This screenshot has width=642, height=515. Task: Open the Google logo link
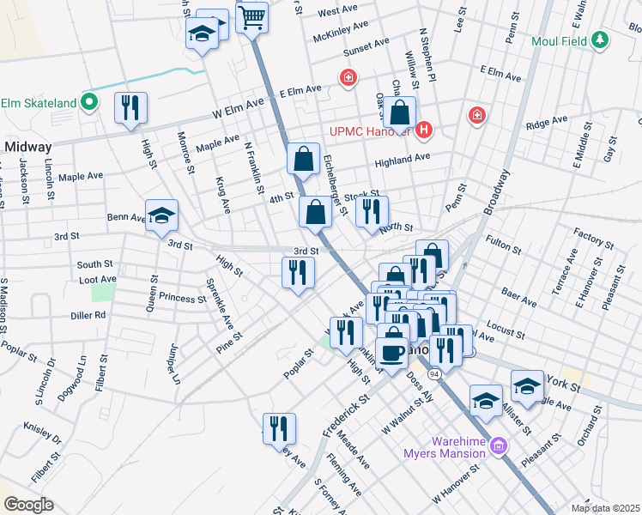coord(28,505)
